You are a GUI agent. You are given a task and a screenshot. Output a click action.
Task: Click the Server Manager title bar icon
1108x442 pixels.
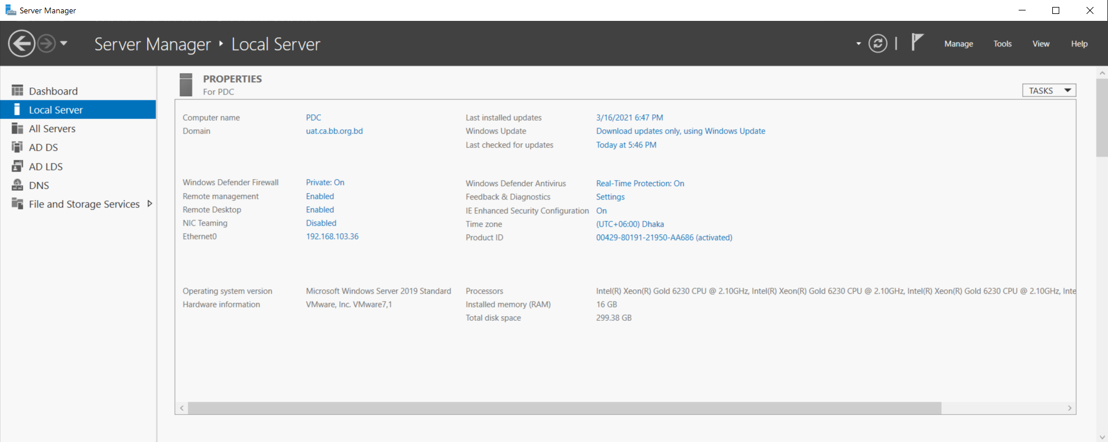coord(10,10)
